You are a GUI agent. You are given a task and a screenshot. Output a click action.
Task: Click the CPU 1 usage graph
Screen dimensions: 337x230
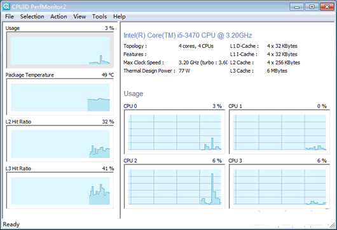tap(279, 132)
